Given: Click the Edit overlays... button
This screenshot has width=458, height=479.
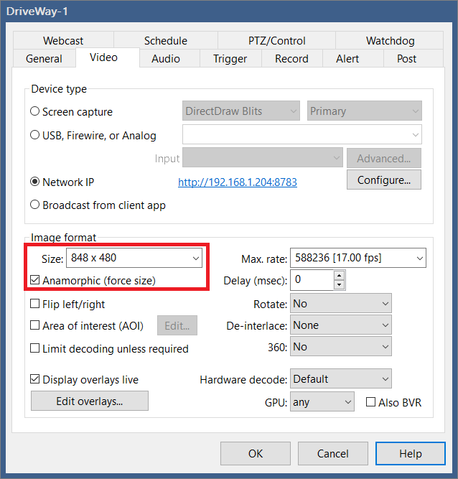Looking at the screenshot, I should click(x=90, y=401).
